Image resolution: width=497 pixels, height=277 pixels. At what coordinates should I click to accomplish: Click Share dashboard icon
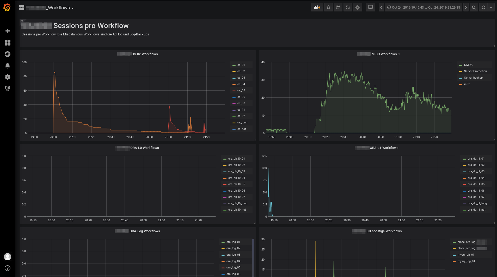click(x=338, y=8)
